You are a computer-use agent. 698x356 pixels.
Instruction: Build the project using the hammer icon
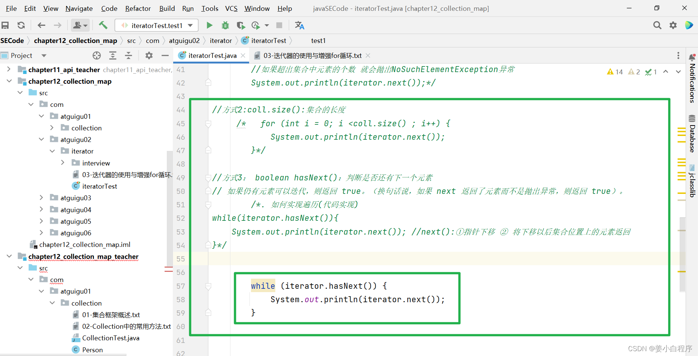103,25
